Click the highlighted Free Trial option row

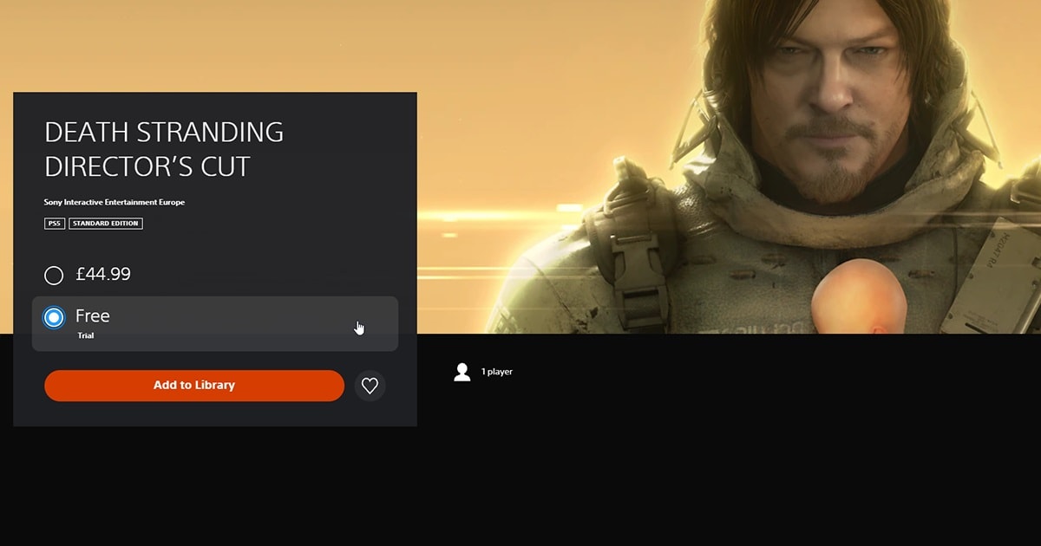click(215, 323)
